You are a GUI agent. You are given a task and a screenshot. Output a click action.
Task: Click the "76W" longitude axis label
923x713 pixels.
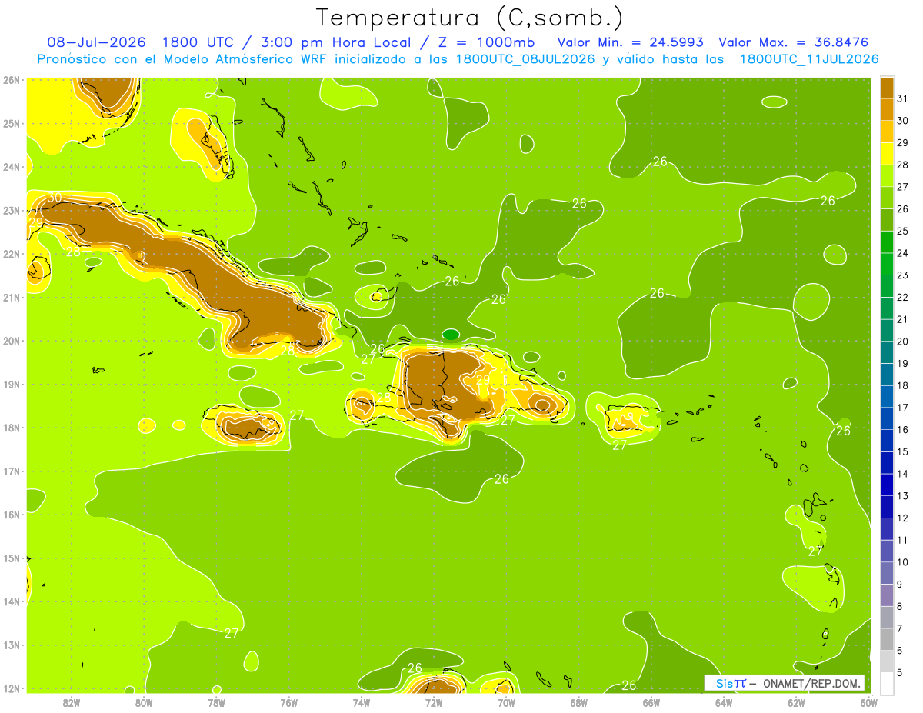pos(288,702)
